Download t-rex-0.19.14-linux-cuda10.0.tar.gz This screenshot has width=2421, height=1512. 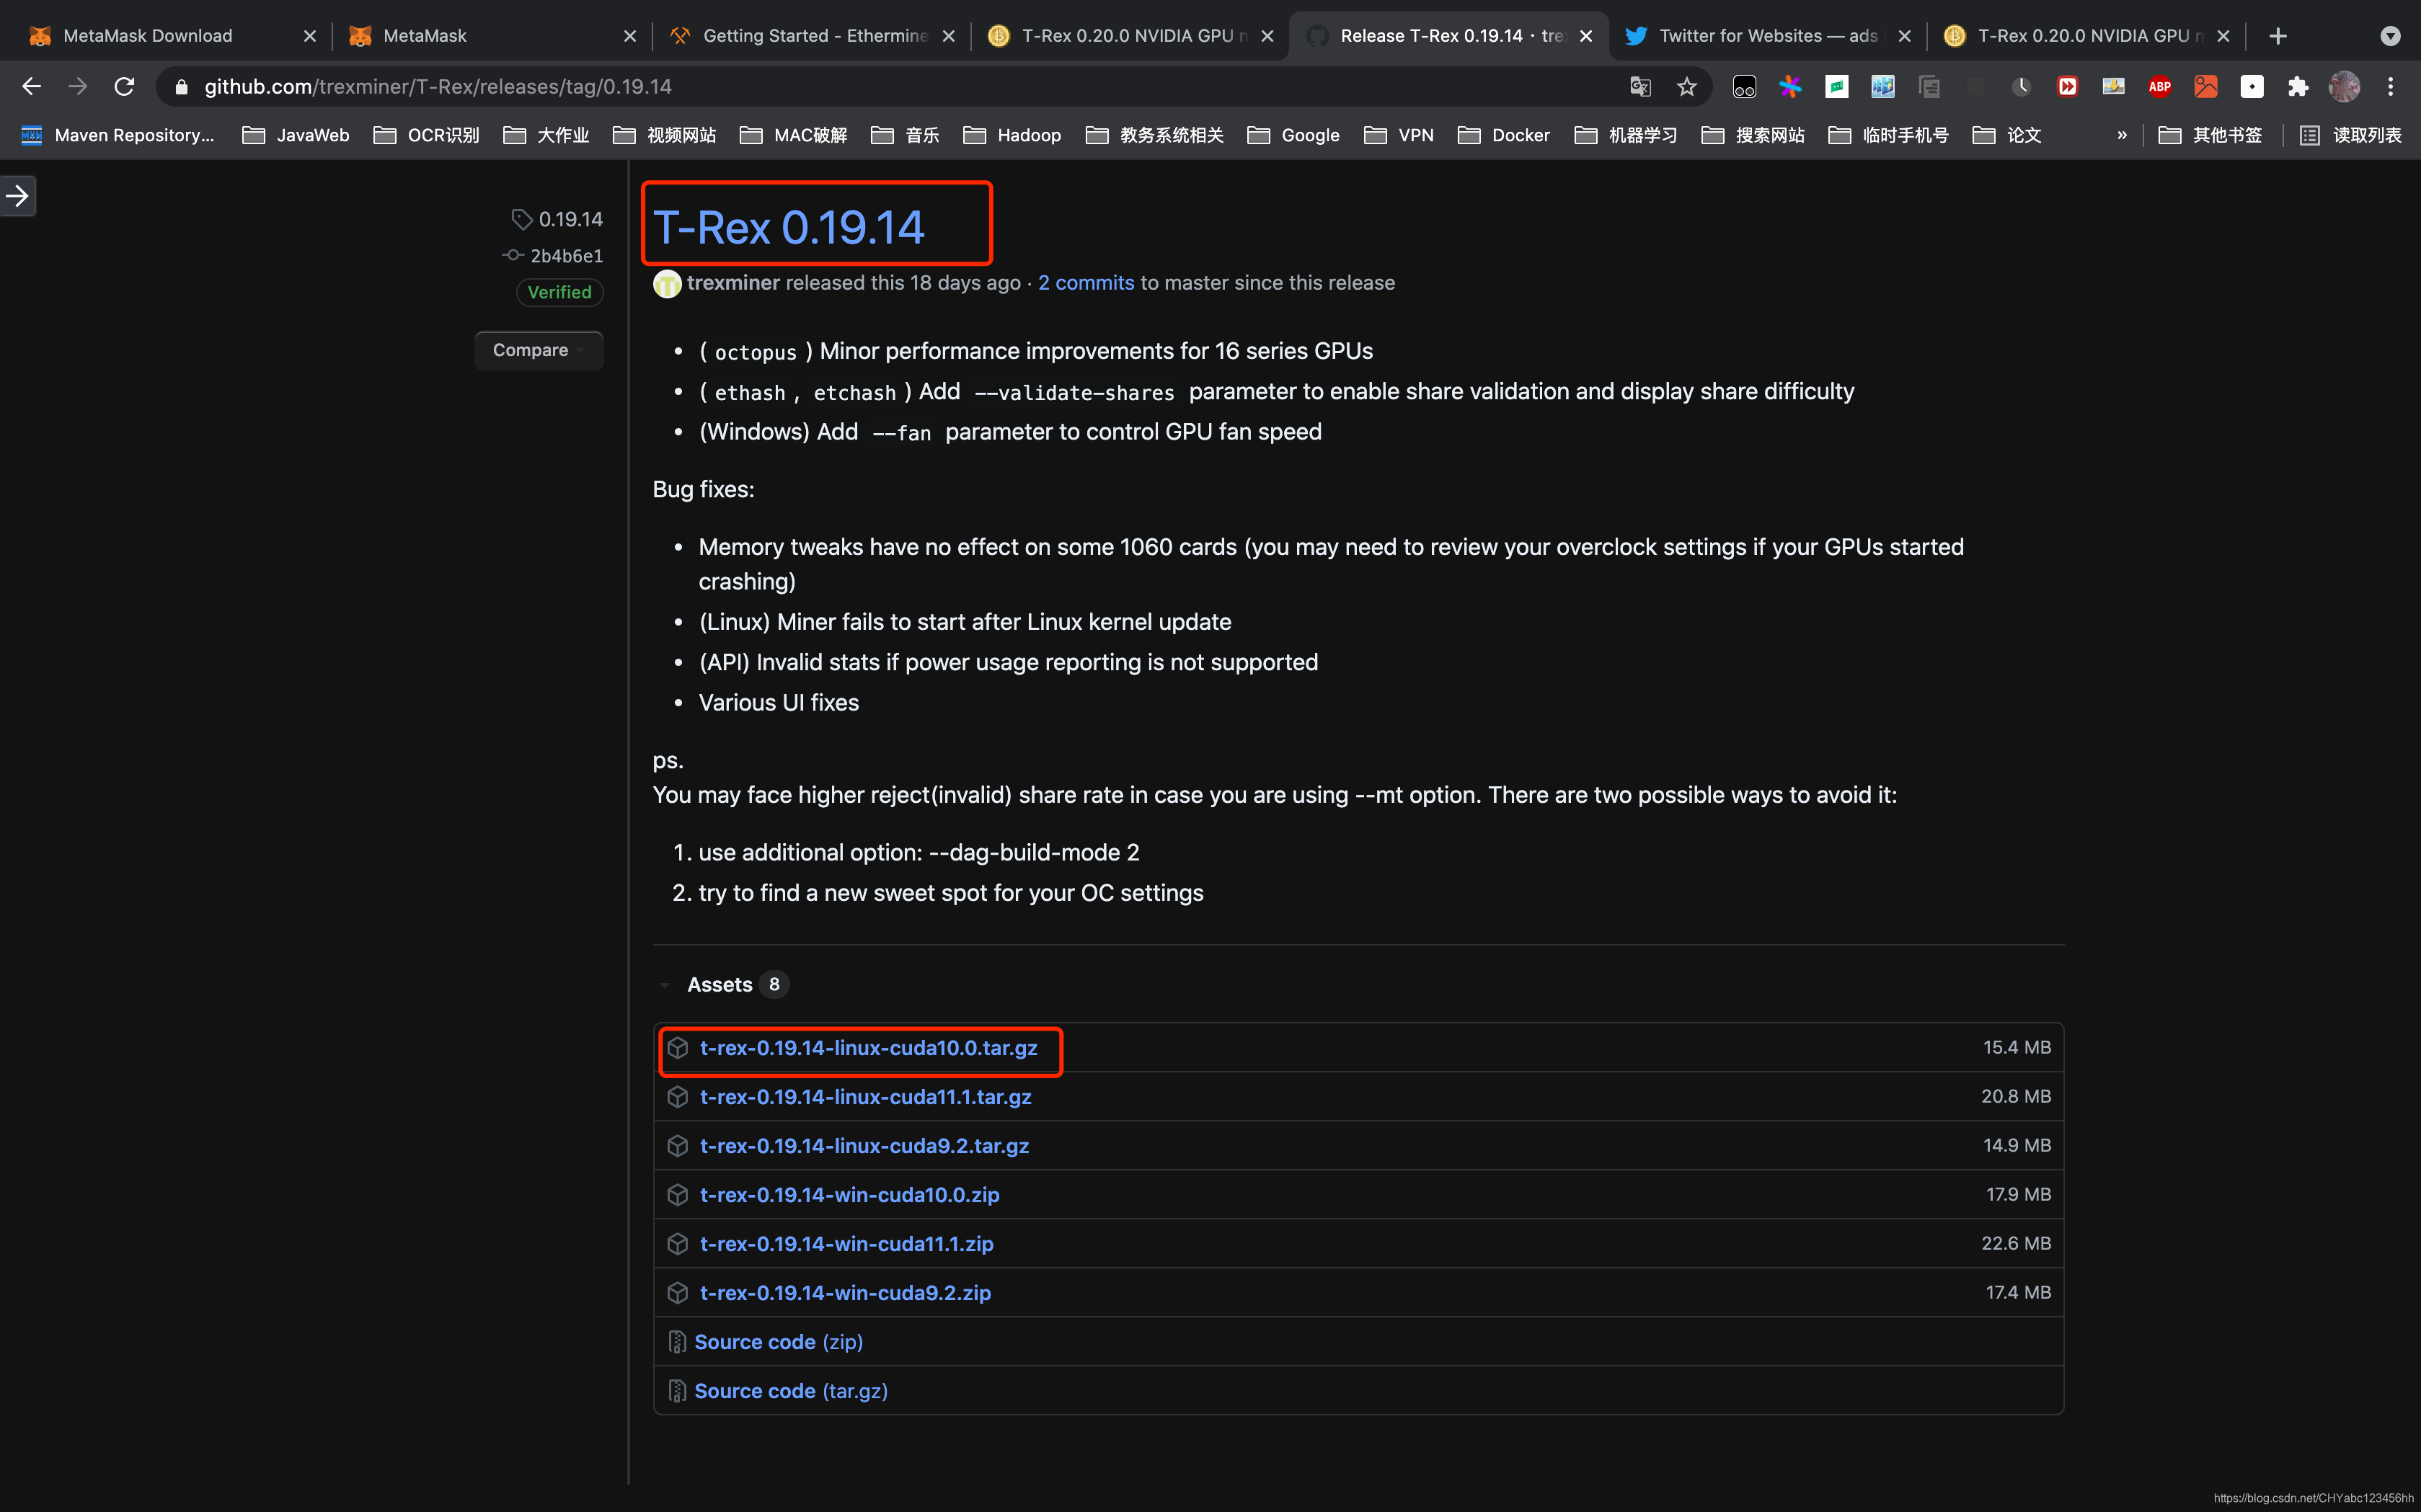coord(868,1048)
